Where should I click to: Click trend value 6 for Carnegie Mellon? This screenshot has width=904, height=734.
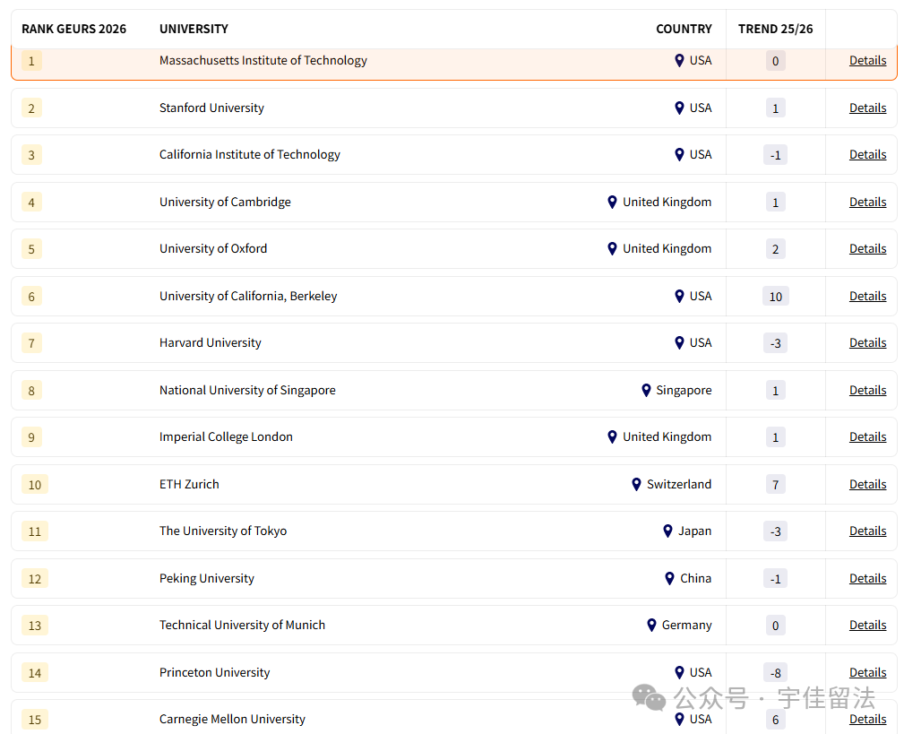[776, 720]
